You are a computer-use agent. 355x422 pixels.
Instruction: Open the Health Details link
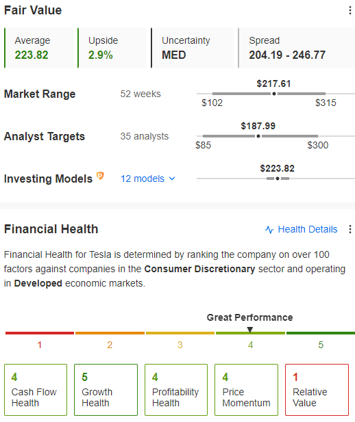pyautogui.click(x=308, y=229)
